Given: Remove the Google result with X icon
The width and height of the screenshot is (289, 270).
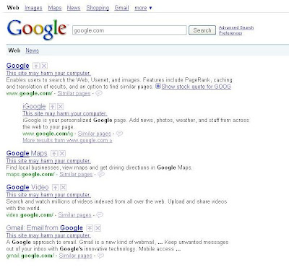Looking at the screenshot, I should 44,66.
